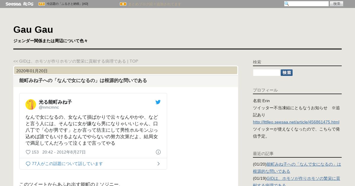Open まとめブログ続々追加されてます link
355x186 pixels.
click(x=154, y=4)
